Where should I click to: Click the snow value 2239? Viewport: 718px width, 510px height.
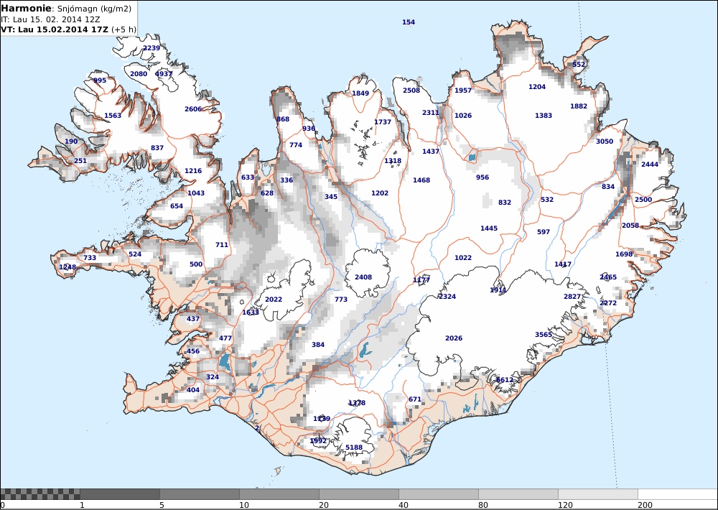click(x=151, y=48)
